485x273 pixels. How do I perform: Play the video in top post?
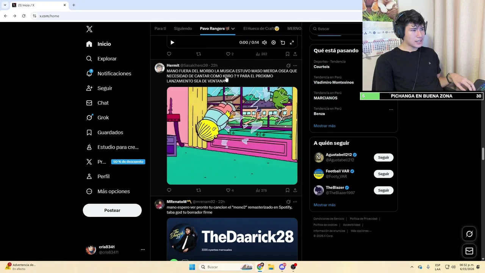(x=172, y=42)
